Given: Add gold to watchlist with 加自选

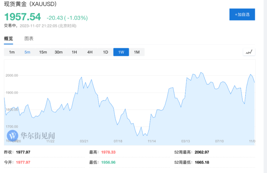Looking at the screenshot, I should coord(242,15).
